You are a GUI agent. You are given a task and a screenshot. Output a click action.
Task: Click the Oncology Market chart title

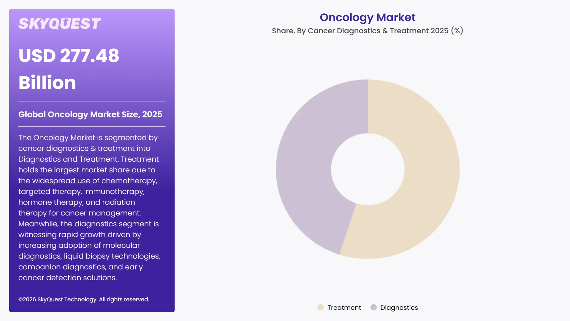[x=368, y=18]
